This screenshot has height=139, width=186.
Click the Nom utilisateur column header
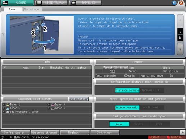click(x=76, y=68)
